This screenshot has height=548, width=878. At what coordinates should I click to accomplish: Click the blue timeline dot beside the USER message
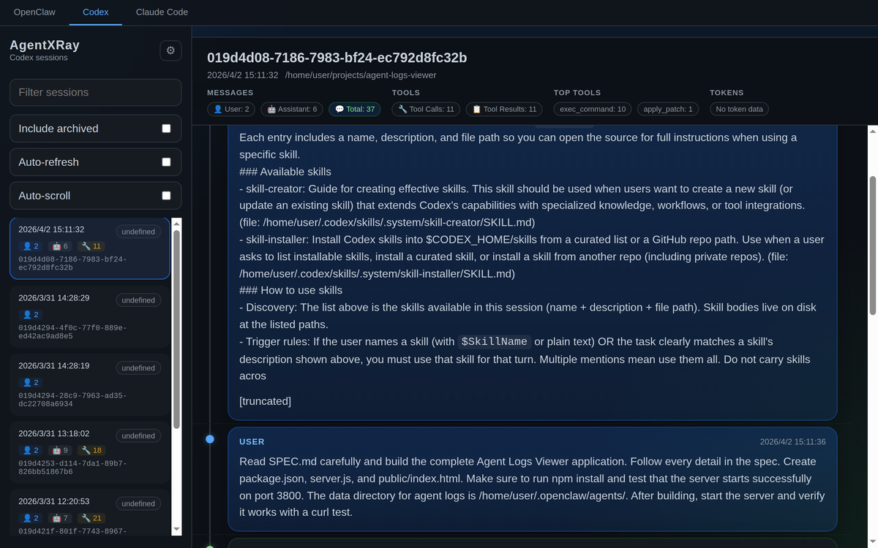click(x=210, y=439)
